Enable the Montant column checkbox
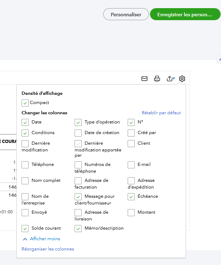Viewport: 221px width, 265px height. coord(131,213)
